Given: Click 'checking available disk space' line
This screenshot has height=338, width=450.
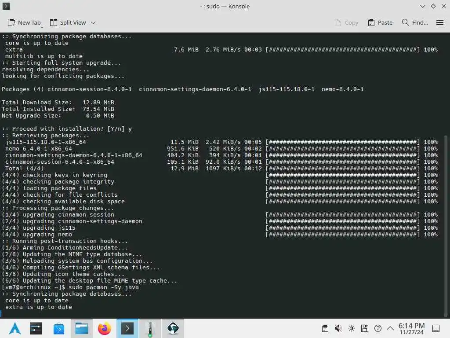Looking at the screenshot, I should pos(63,202).
